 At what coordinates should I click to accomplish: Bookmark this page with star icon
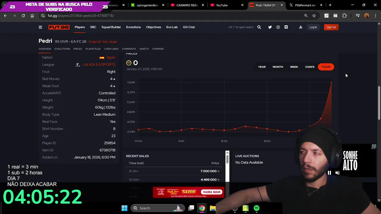pyautogui.click(x=314, y=15)
